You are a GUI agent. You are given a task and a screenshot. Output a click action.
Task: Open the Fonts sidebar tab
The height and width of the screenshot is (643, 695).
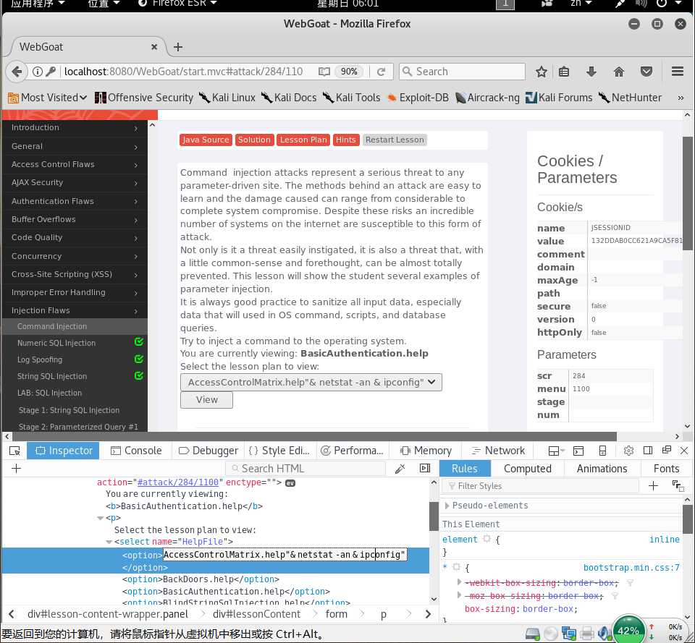pyautogui.click(x=666, y=469)
